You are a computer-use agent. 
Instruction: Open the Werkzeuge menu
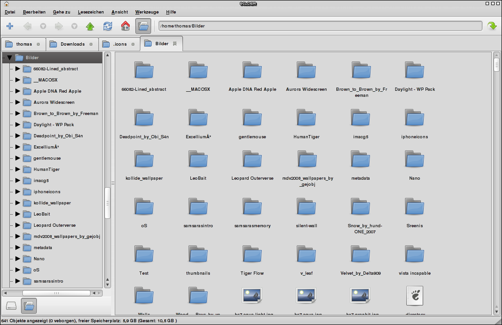coord(146,12)
